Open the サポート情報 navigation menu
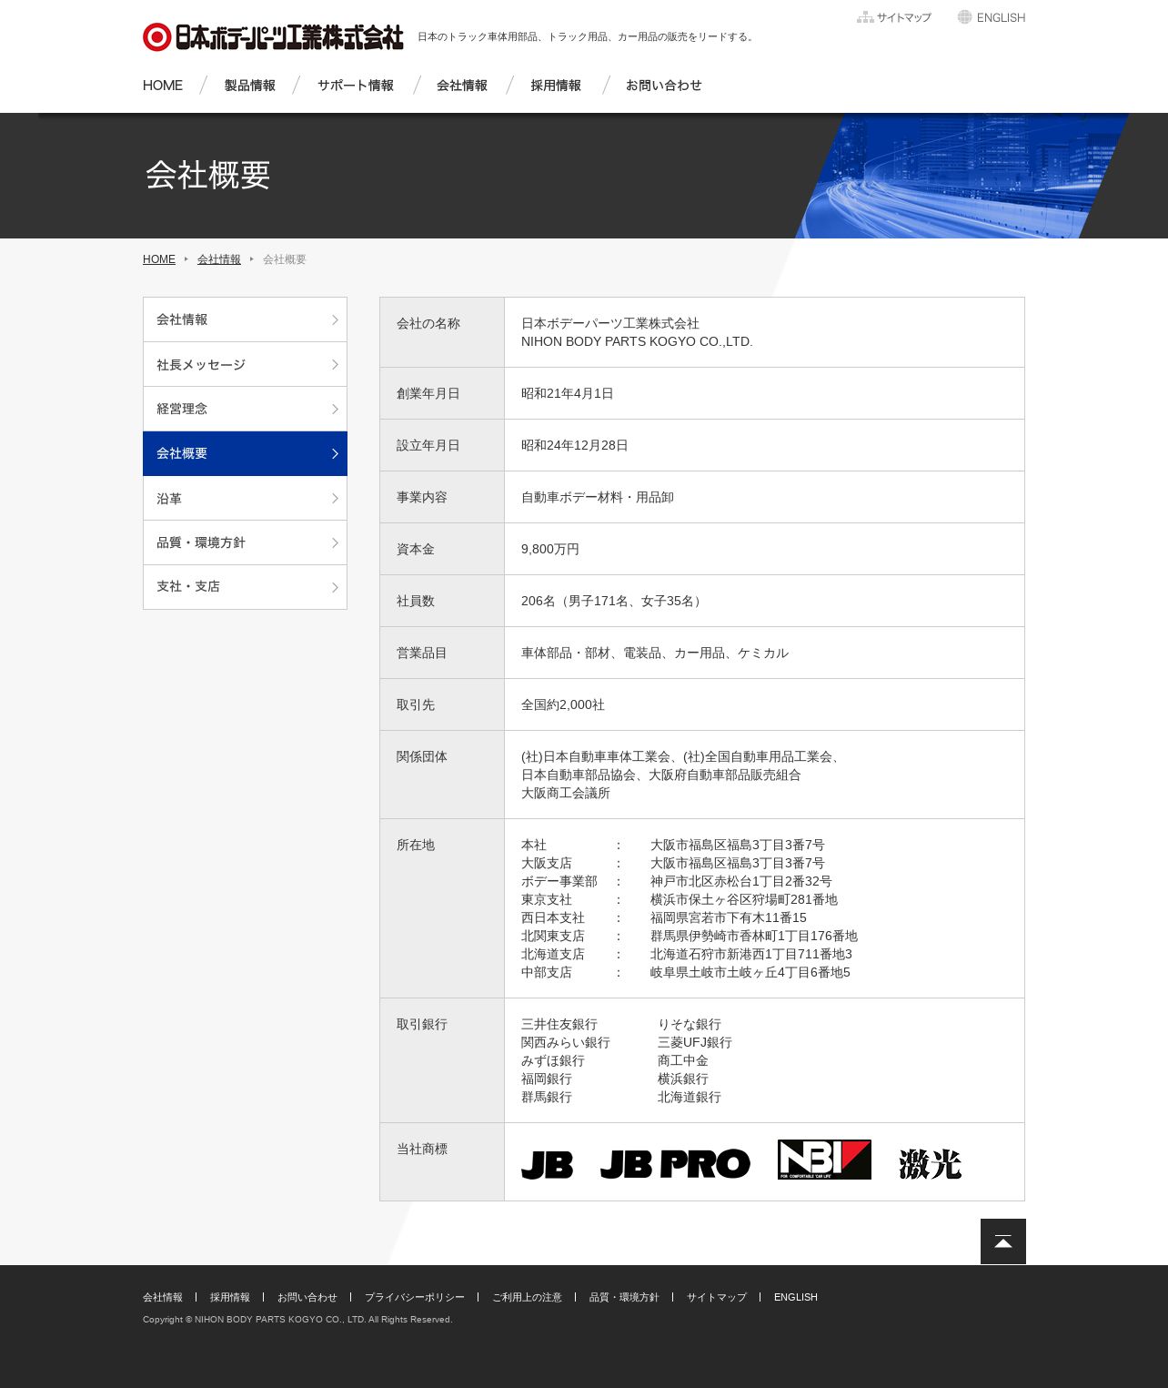Image resolution: width=1168 pixels, height=1388 pixels. pos(356,86)
